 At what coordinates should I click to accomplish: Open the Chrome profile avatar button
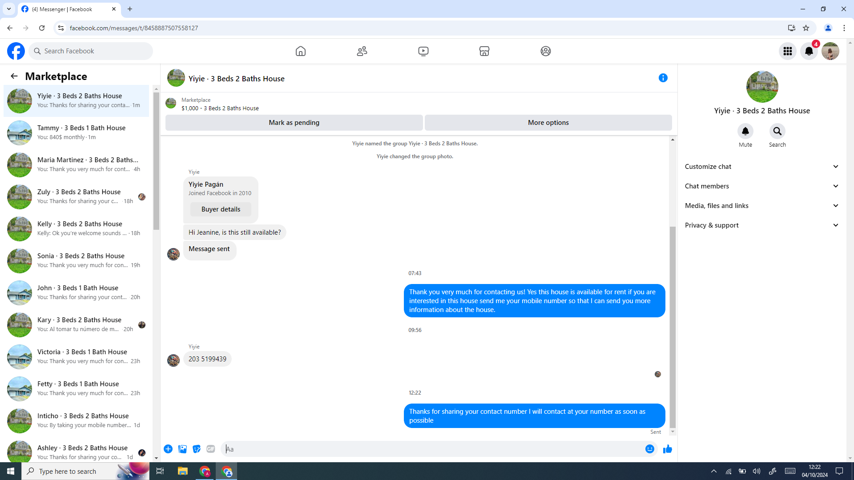click(x=828, y=28)
